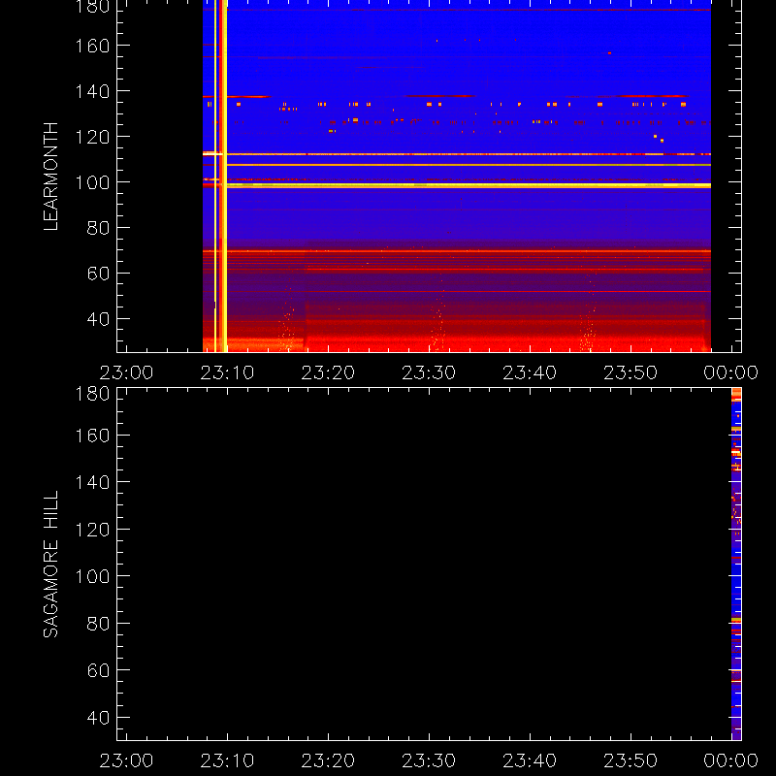Click 23:40 time label under Learmonth plot
This screenshot has height=776, width=776.
(530, 372)
